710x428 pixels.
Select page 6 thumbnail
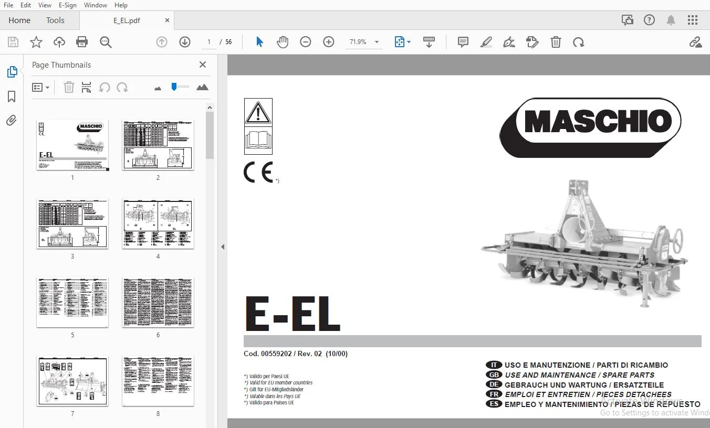[x=158, y=302]
